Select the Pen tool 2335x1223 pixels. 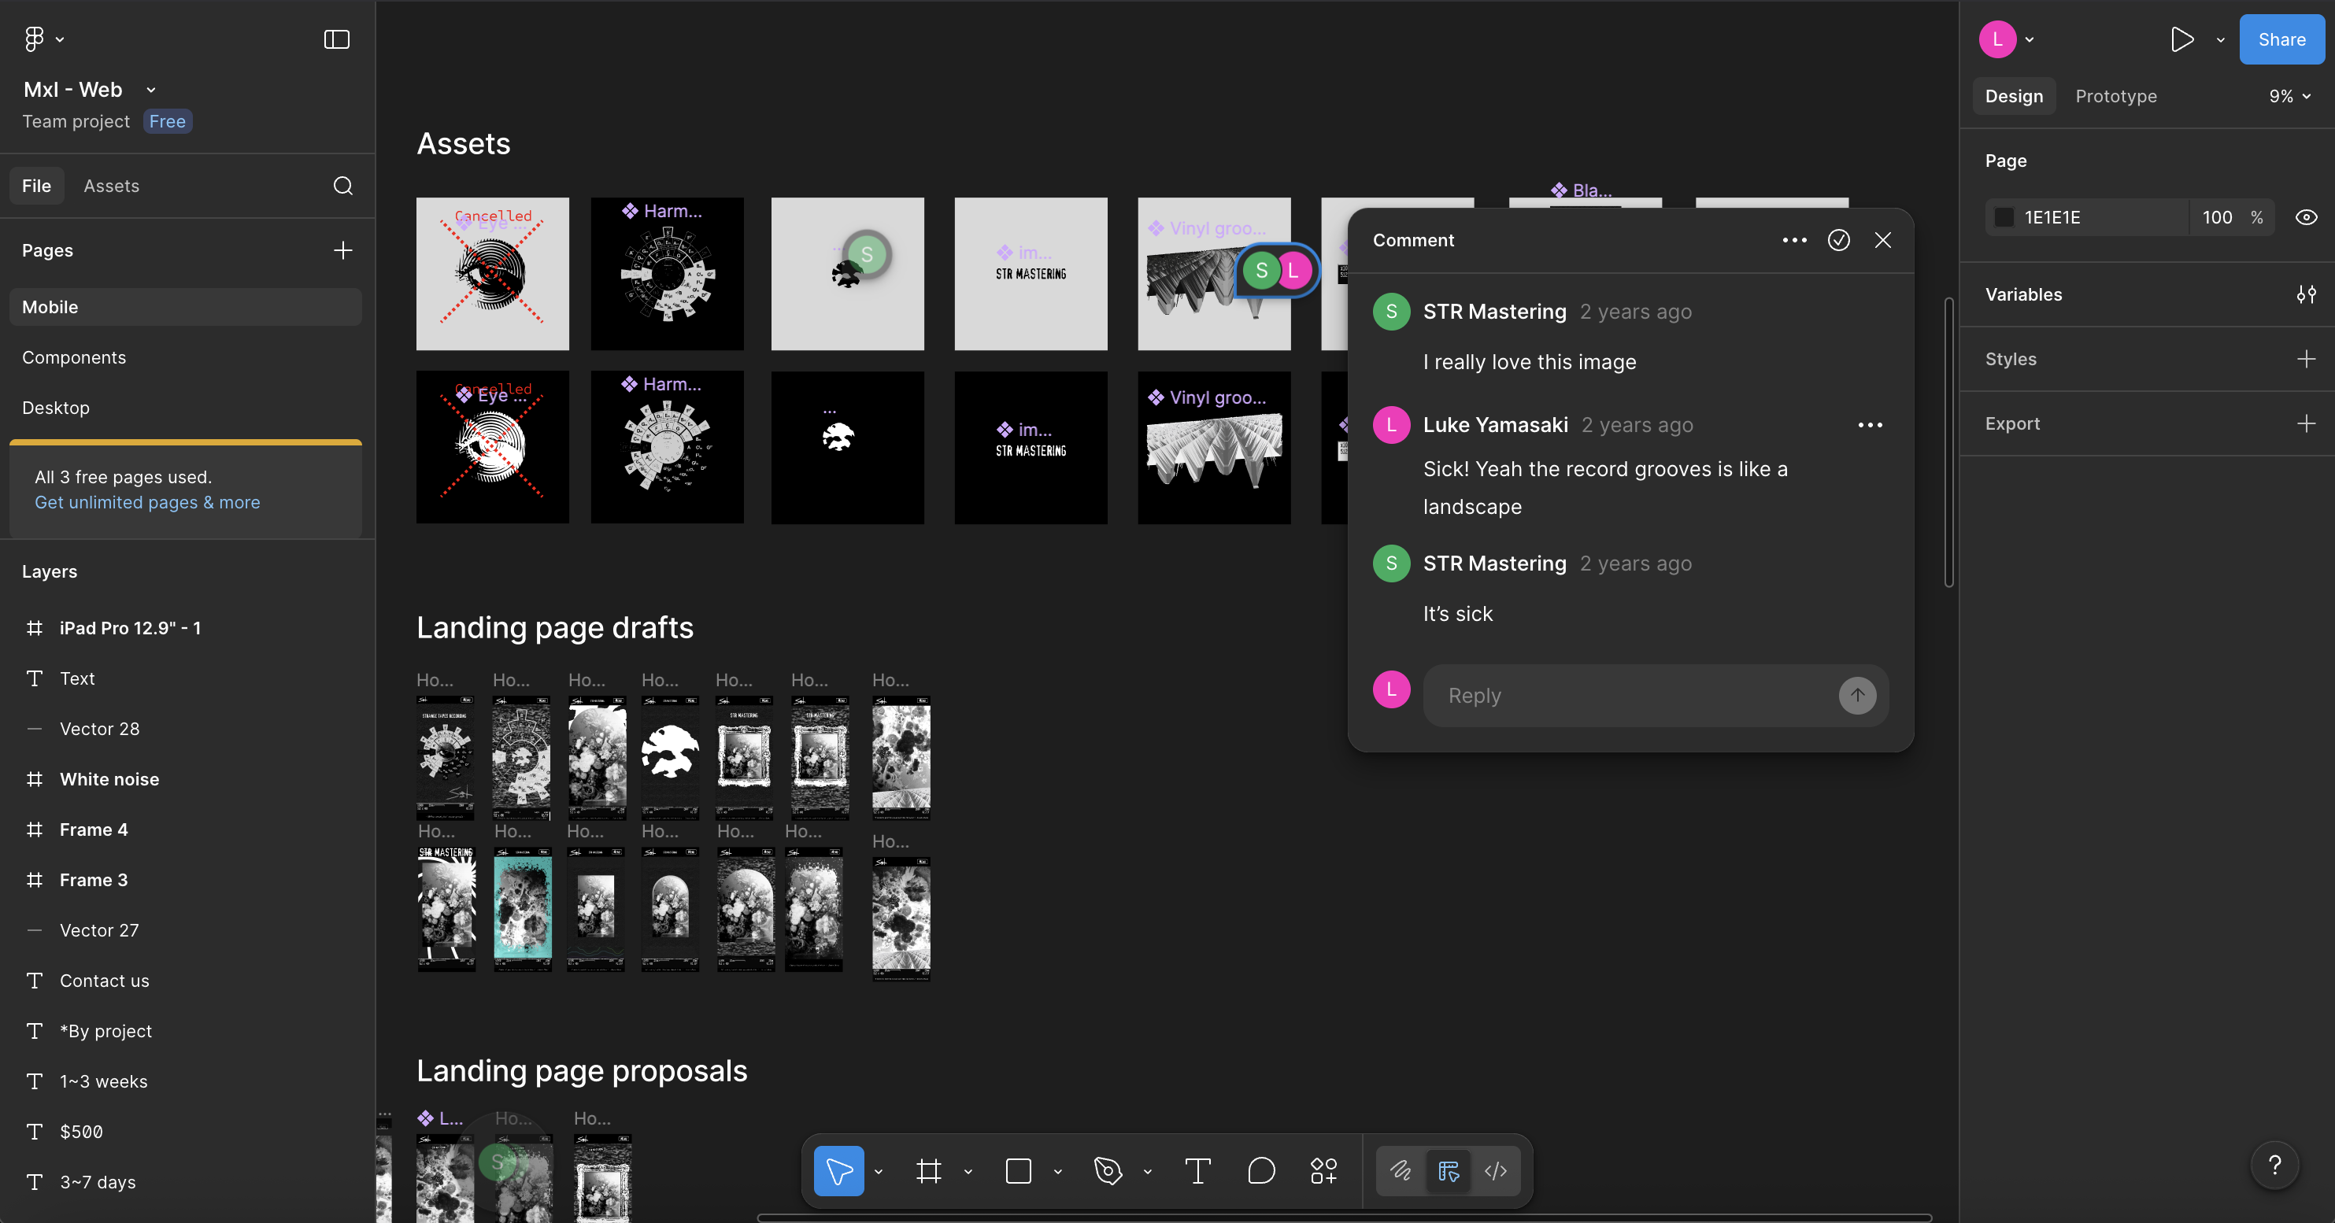[1108, 1171]
